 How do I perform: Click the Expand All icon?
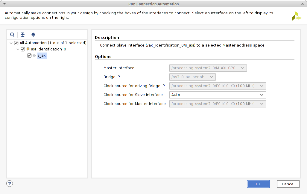(33, 35)
